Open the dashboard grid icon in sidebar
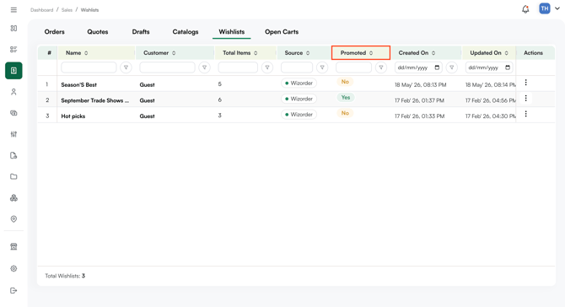Image resolution: width=565 pixels, height=307 pixels. click(x=13, y=28)
